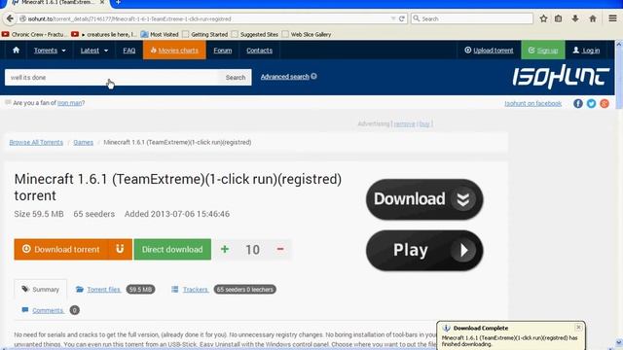Open isoHunt's Facebook page icon
Image resolution: width=623 pixels, height=350 pixels.
click(578, 104)
